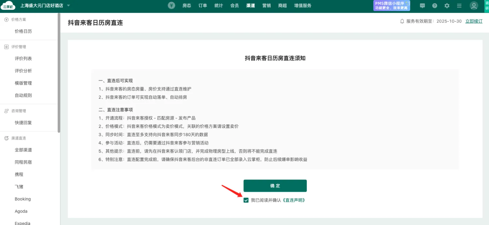Open the 统计 menu
The height and width of the screenshot is (225, 489).
point(219,6)
